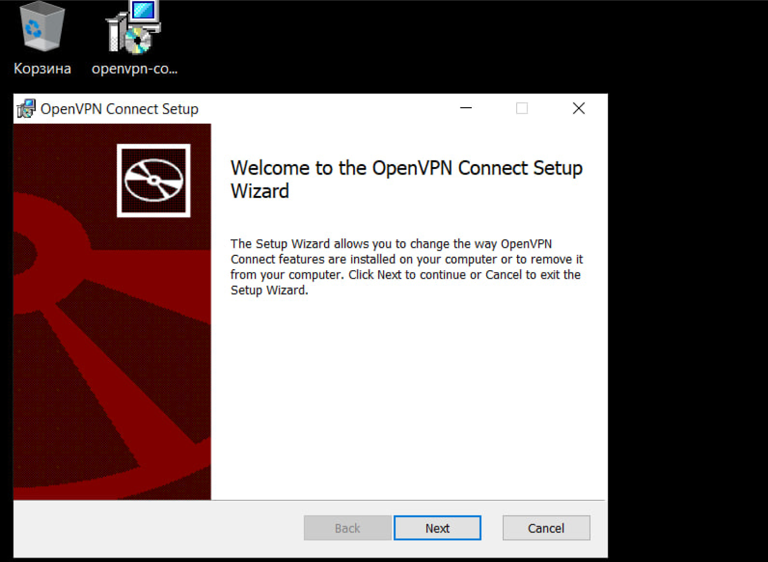Click the openvpn-co... file name label
Viewport: 768px width, 562px height.
coord(134,69)
